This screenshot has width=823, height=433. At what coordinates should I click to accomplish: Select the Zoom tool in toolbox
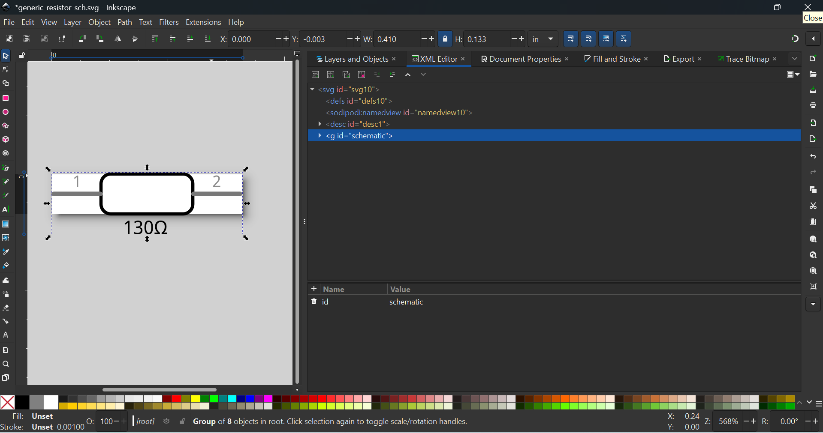pos(6,364)
